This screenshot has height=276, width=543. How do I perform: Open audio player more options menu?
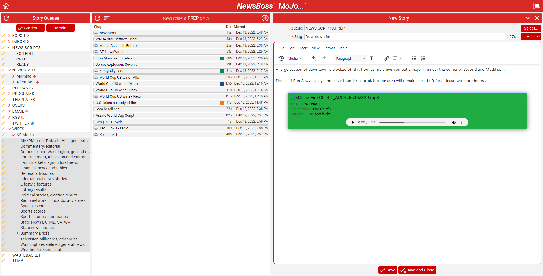pos(462,122)
